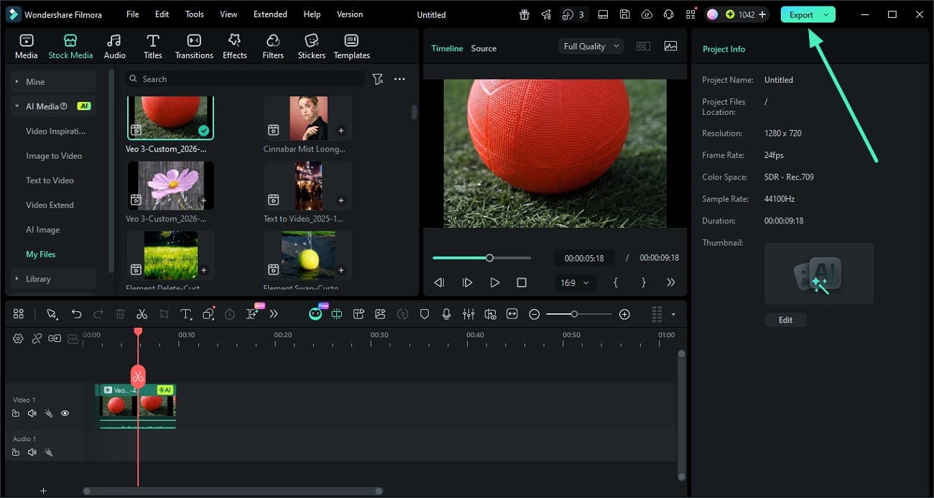
Task: Click the AI Copilot robot icon
Action: (315, 314)
